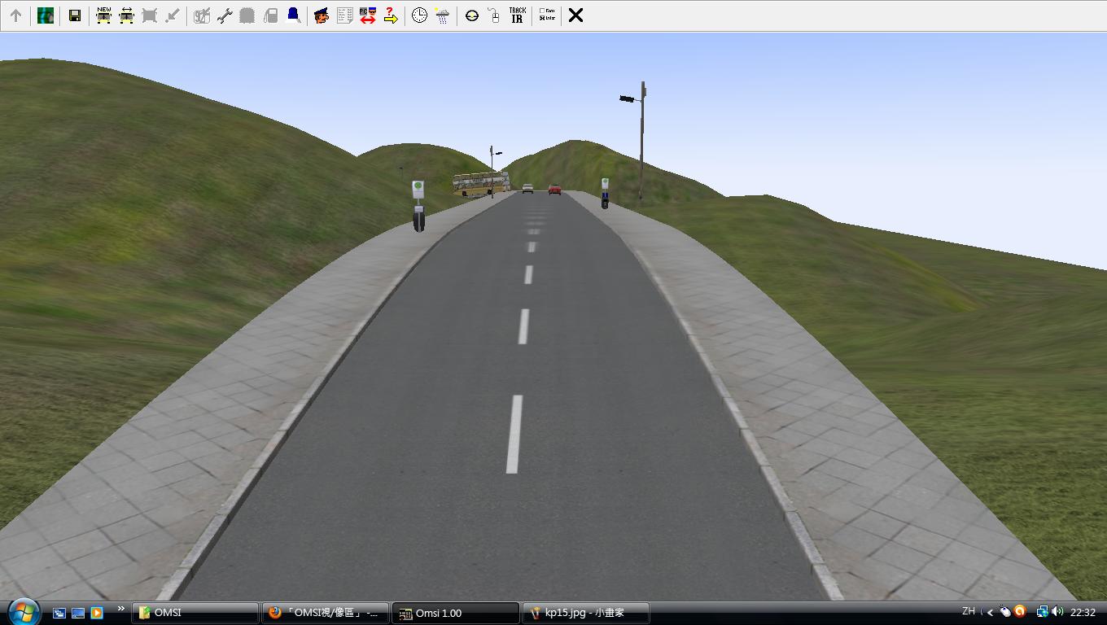Click the gray up arrow toolbar icon

click(x=15, y=15)
